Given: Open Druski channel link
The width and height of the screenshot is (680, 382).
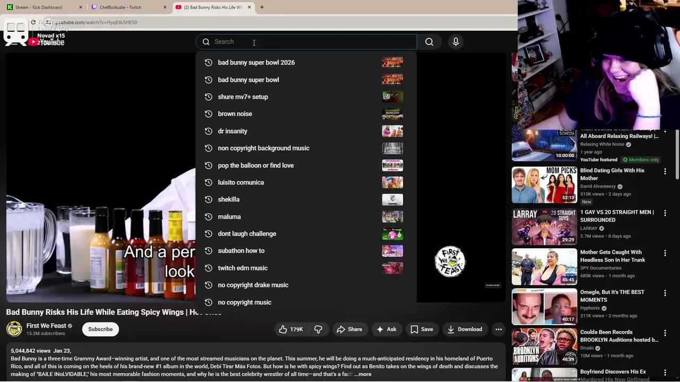Looking at the screenshot, I should point(587,348).
